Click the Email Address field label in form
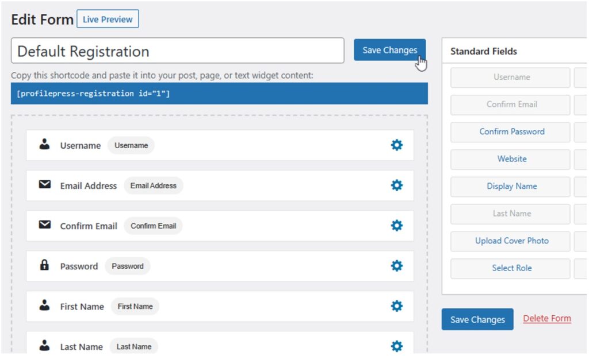 [x=88, y=185]
